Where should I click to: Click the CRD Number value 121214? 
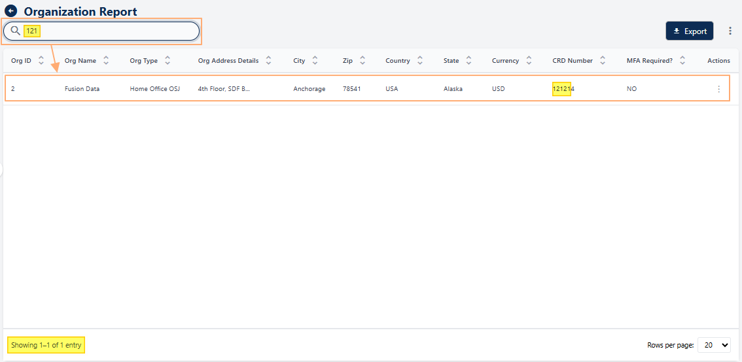[x=563, y=89]
